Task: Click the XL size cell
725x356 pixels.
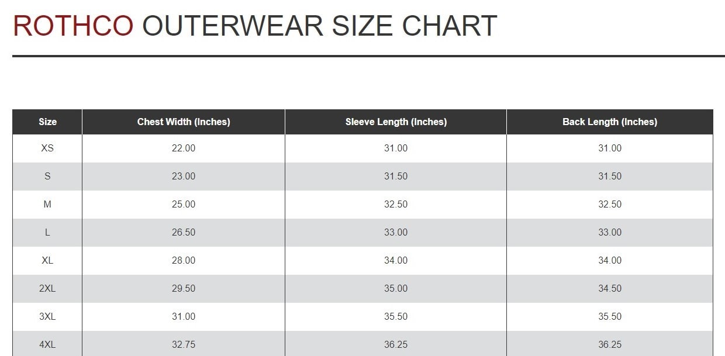Action: (47, 261)
